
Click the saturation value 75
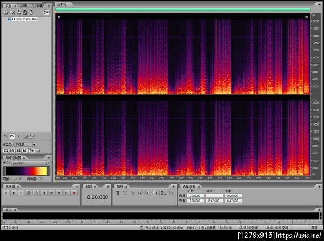(x=42, y=179)
